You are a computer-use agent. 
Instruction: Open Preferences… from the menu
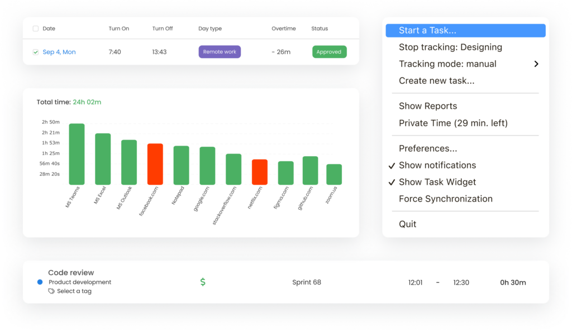(x=428, y=148)
